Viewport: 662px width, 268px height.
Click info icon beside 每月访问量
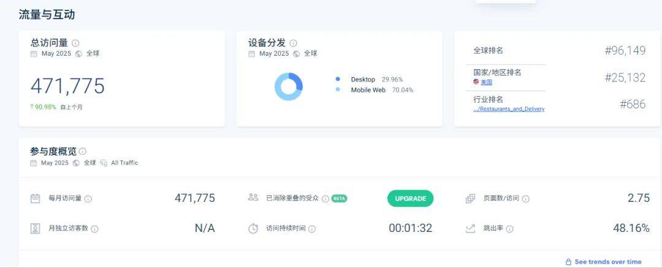pos(88,199)
